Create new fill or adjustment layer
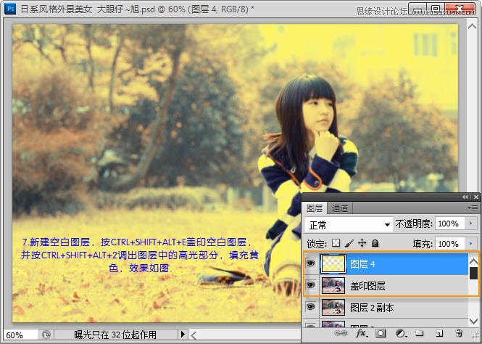 (401, 333)
